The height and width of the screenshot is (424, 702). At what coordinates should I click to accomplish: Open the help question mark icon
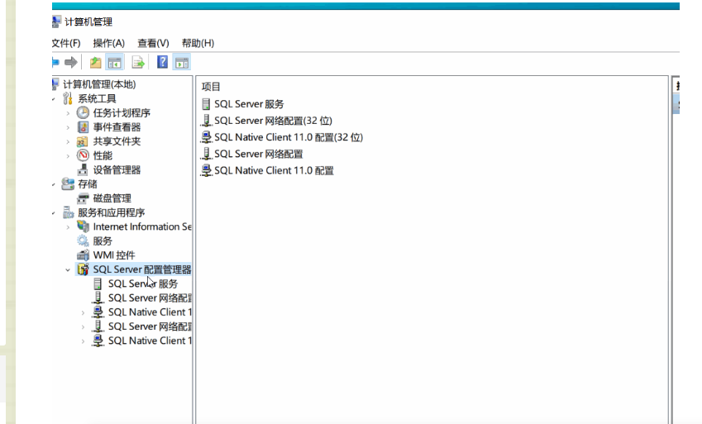(x=162, y=62)
